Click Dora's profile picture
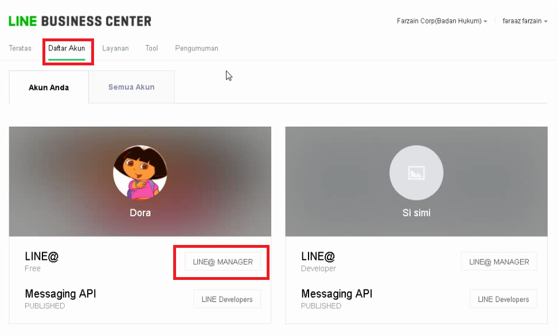The height and width of the screenshot is (335, 558). 140,172
